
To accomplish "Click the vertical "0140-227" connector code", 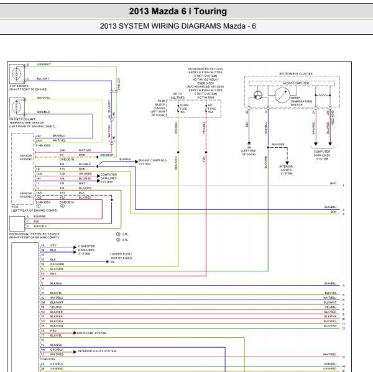I will [x=119, y=84].
